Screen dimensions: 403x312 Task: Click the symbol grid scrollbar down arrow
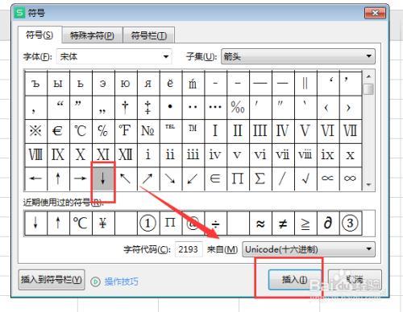[368, 184]
